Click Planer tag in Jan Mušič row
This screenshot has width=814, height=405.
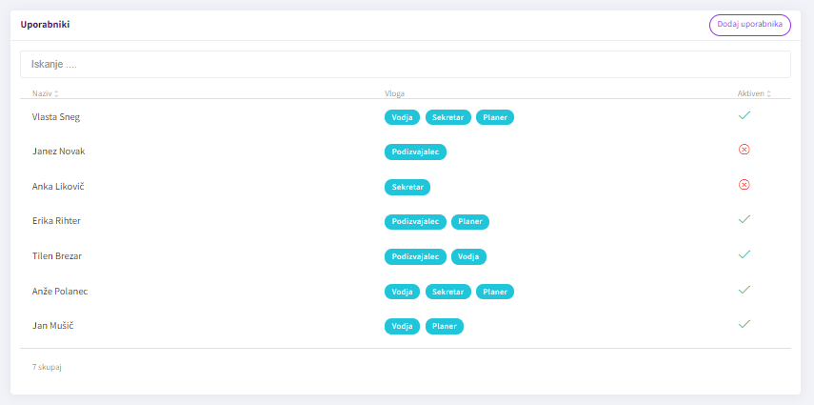click(445, 327)
